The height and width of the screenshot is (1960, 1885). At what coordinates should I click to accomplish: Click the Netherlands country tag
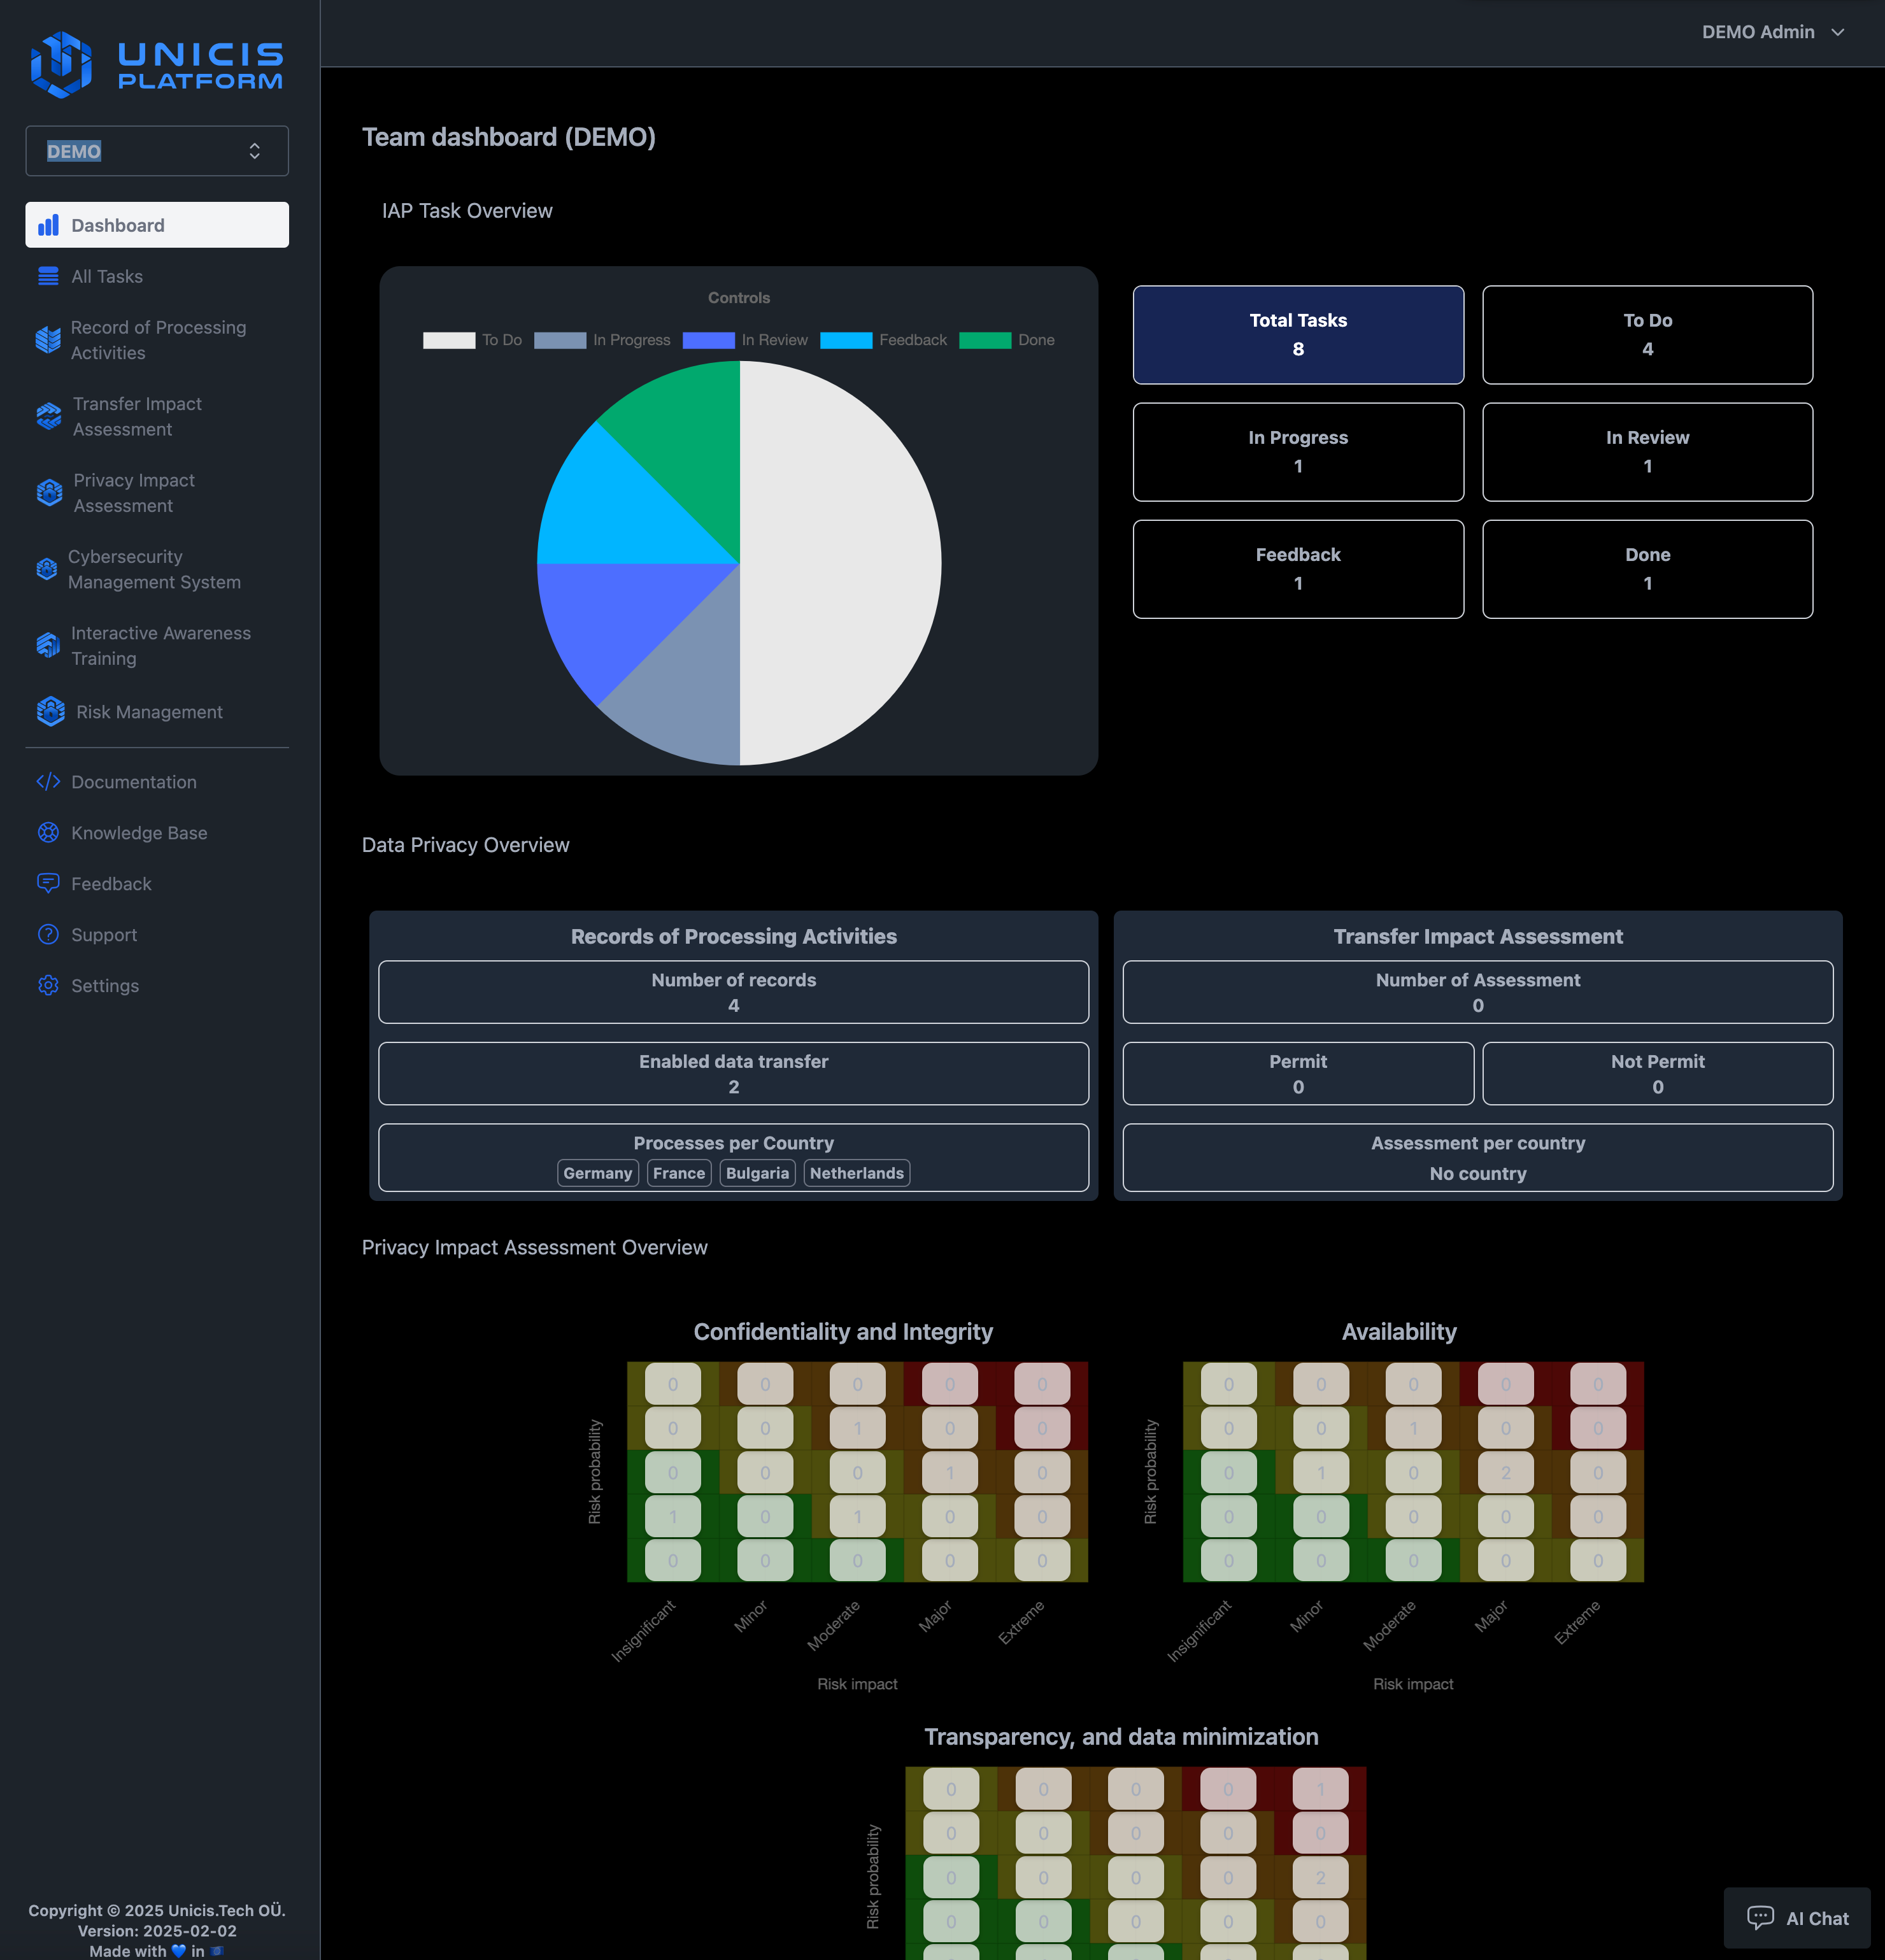coord(856,1173)
